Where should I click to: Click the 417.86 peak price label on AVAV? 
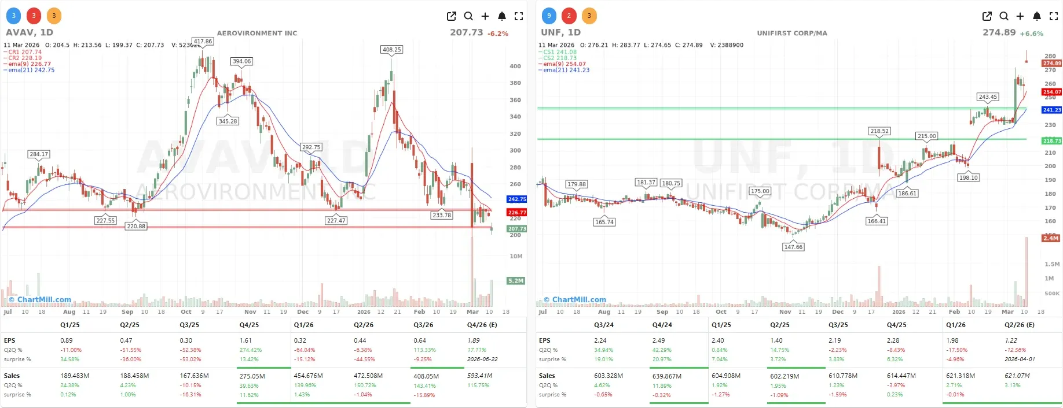click(x=203, y=42)
